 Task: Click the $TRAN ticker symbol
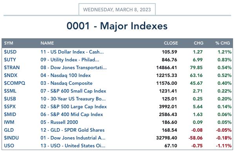coord(12,68)
